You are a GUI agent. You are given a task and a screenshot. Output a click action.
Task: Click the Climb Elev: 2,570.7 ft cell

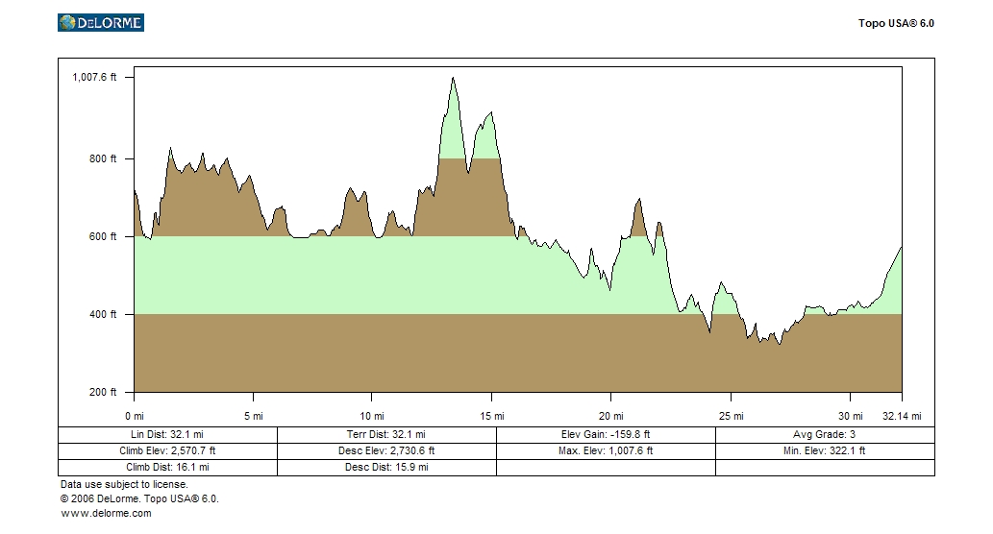point(167,450)
